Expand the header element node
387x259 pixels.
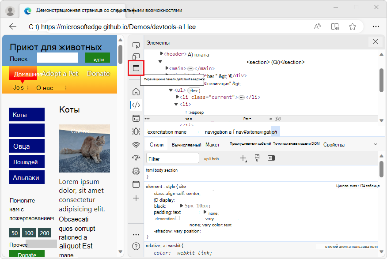tap(162, 53)
